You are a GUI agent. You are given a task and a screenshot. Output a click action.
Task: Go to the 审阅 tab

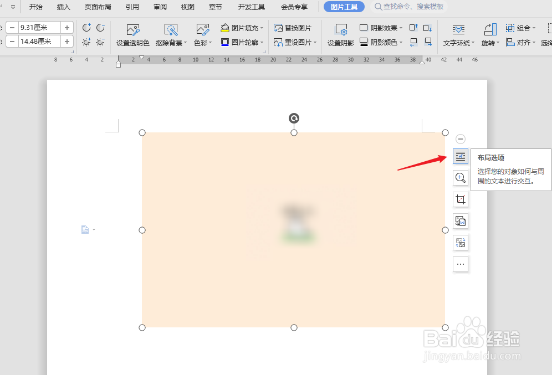pos(160,7)
